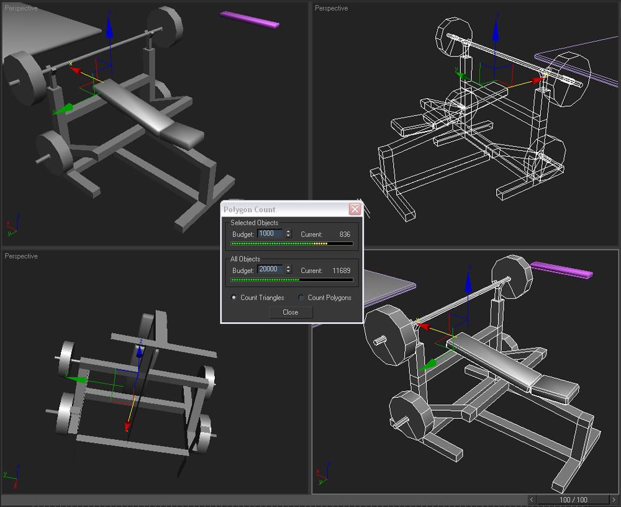Click the time slider showing 100 / 100
This screenshot has width=621, height=507.
click(x=573, y=500)
